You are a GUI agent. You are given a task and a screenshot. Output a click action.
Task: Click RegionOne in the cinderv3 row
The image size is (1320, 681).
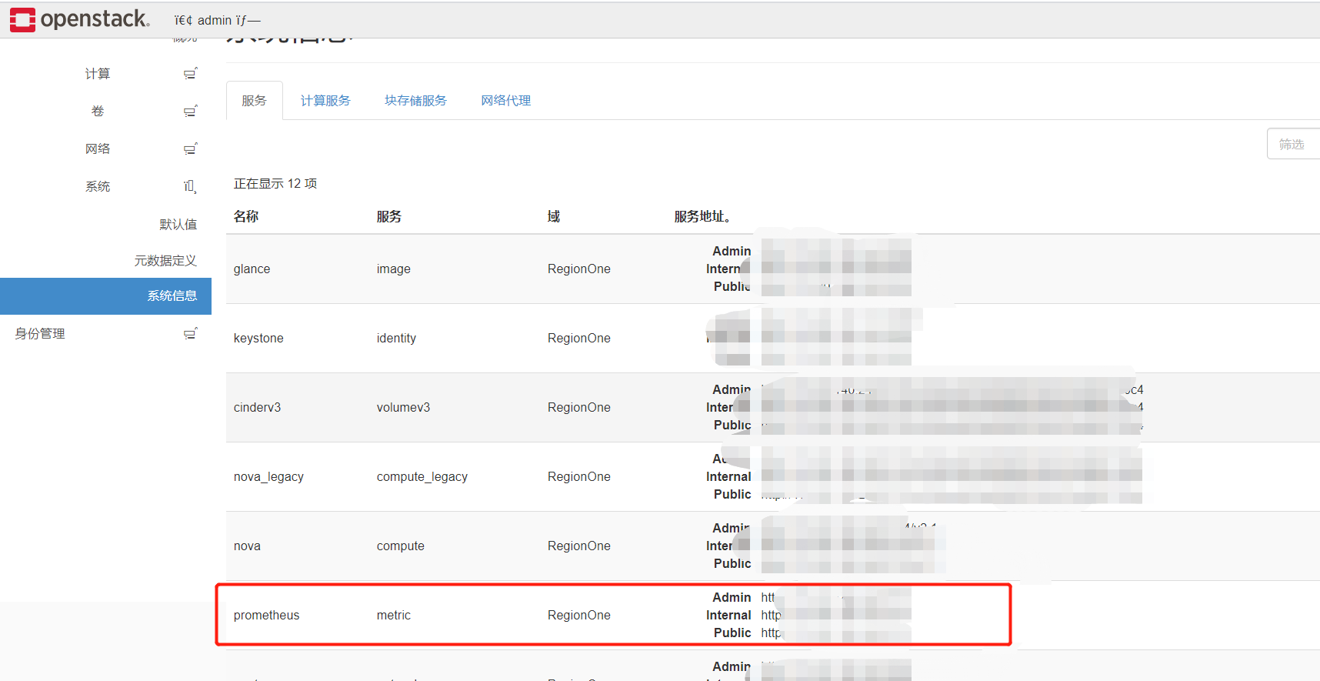pyautogui.click(x=579, y=408)
